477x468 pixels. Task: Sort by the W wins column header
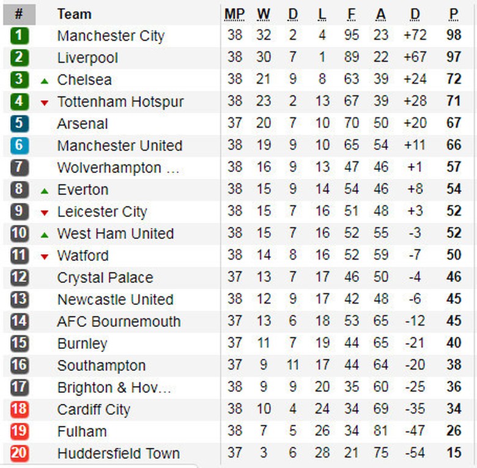264,14
